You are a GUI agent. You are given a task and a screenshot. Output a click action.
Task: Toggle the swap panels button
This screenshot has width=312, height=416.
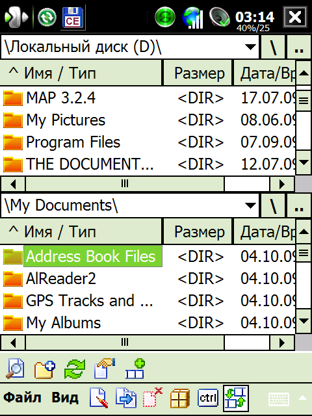[236, 398]
